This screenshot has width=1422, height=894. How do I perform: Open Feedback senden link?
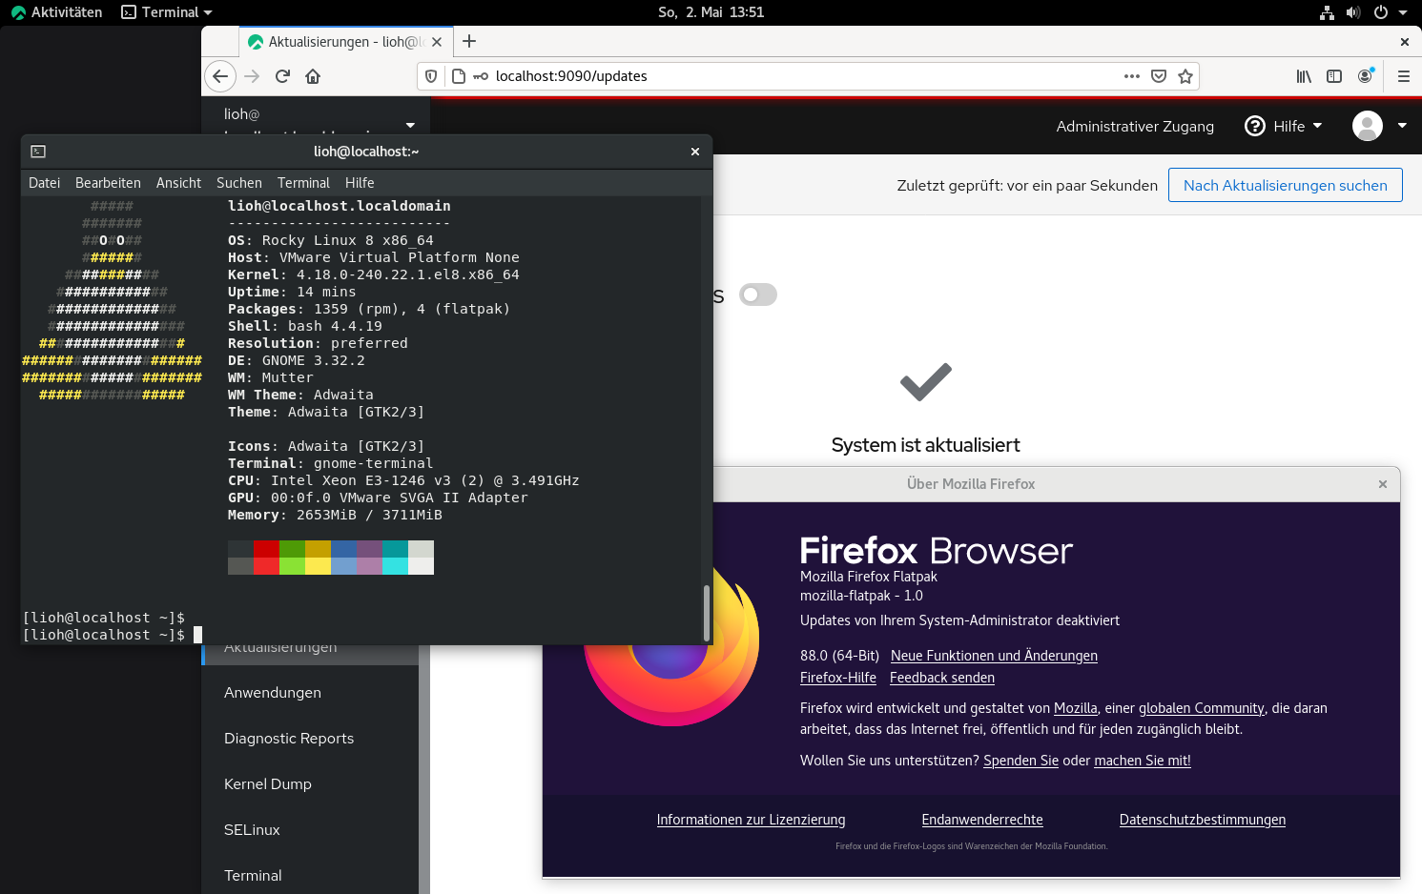coord(942,678)
